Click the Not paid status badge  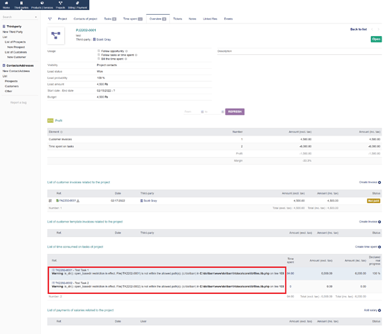(x=374, y=201)
